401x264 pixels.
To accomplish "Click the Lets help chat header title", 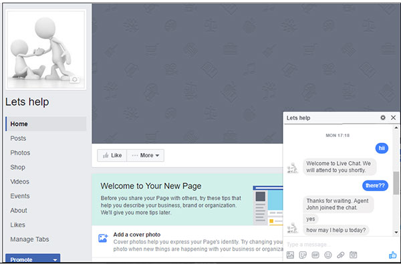I will coord(298,118).
